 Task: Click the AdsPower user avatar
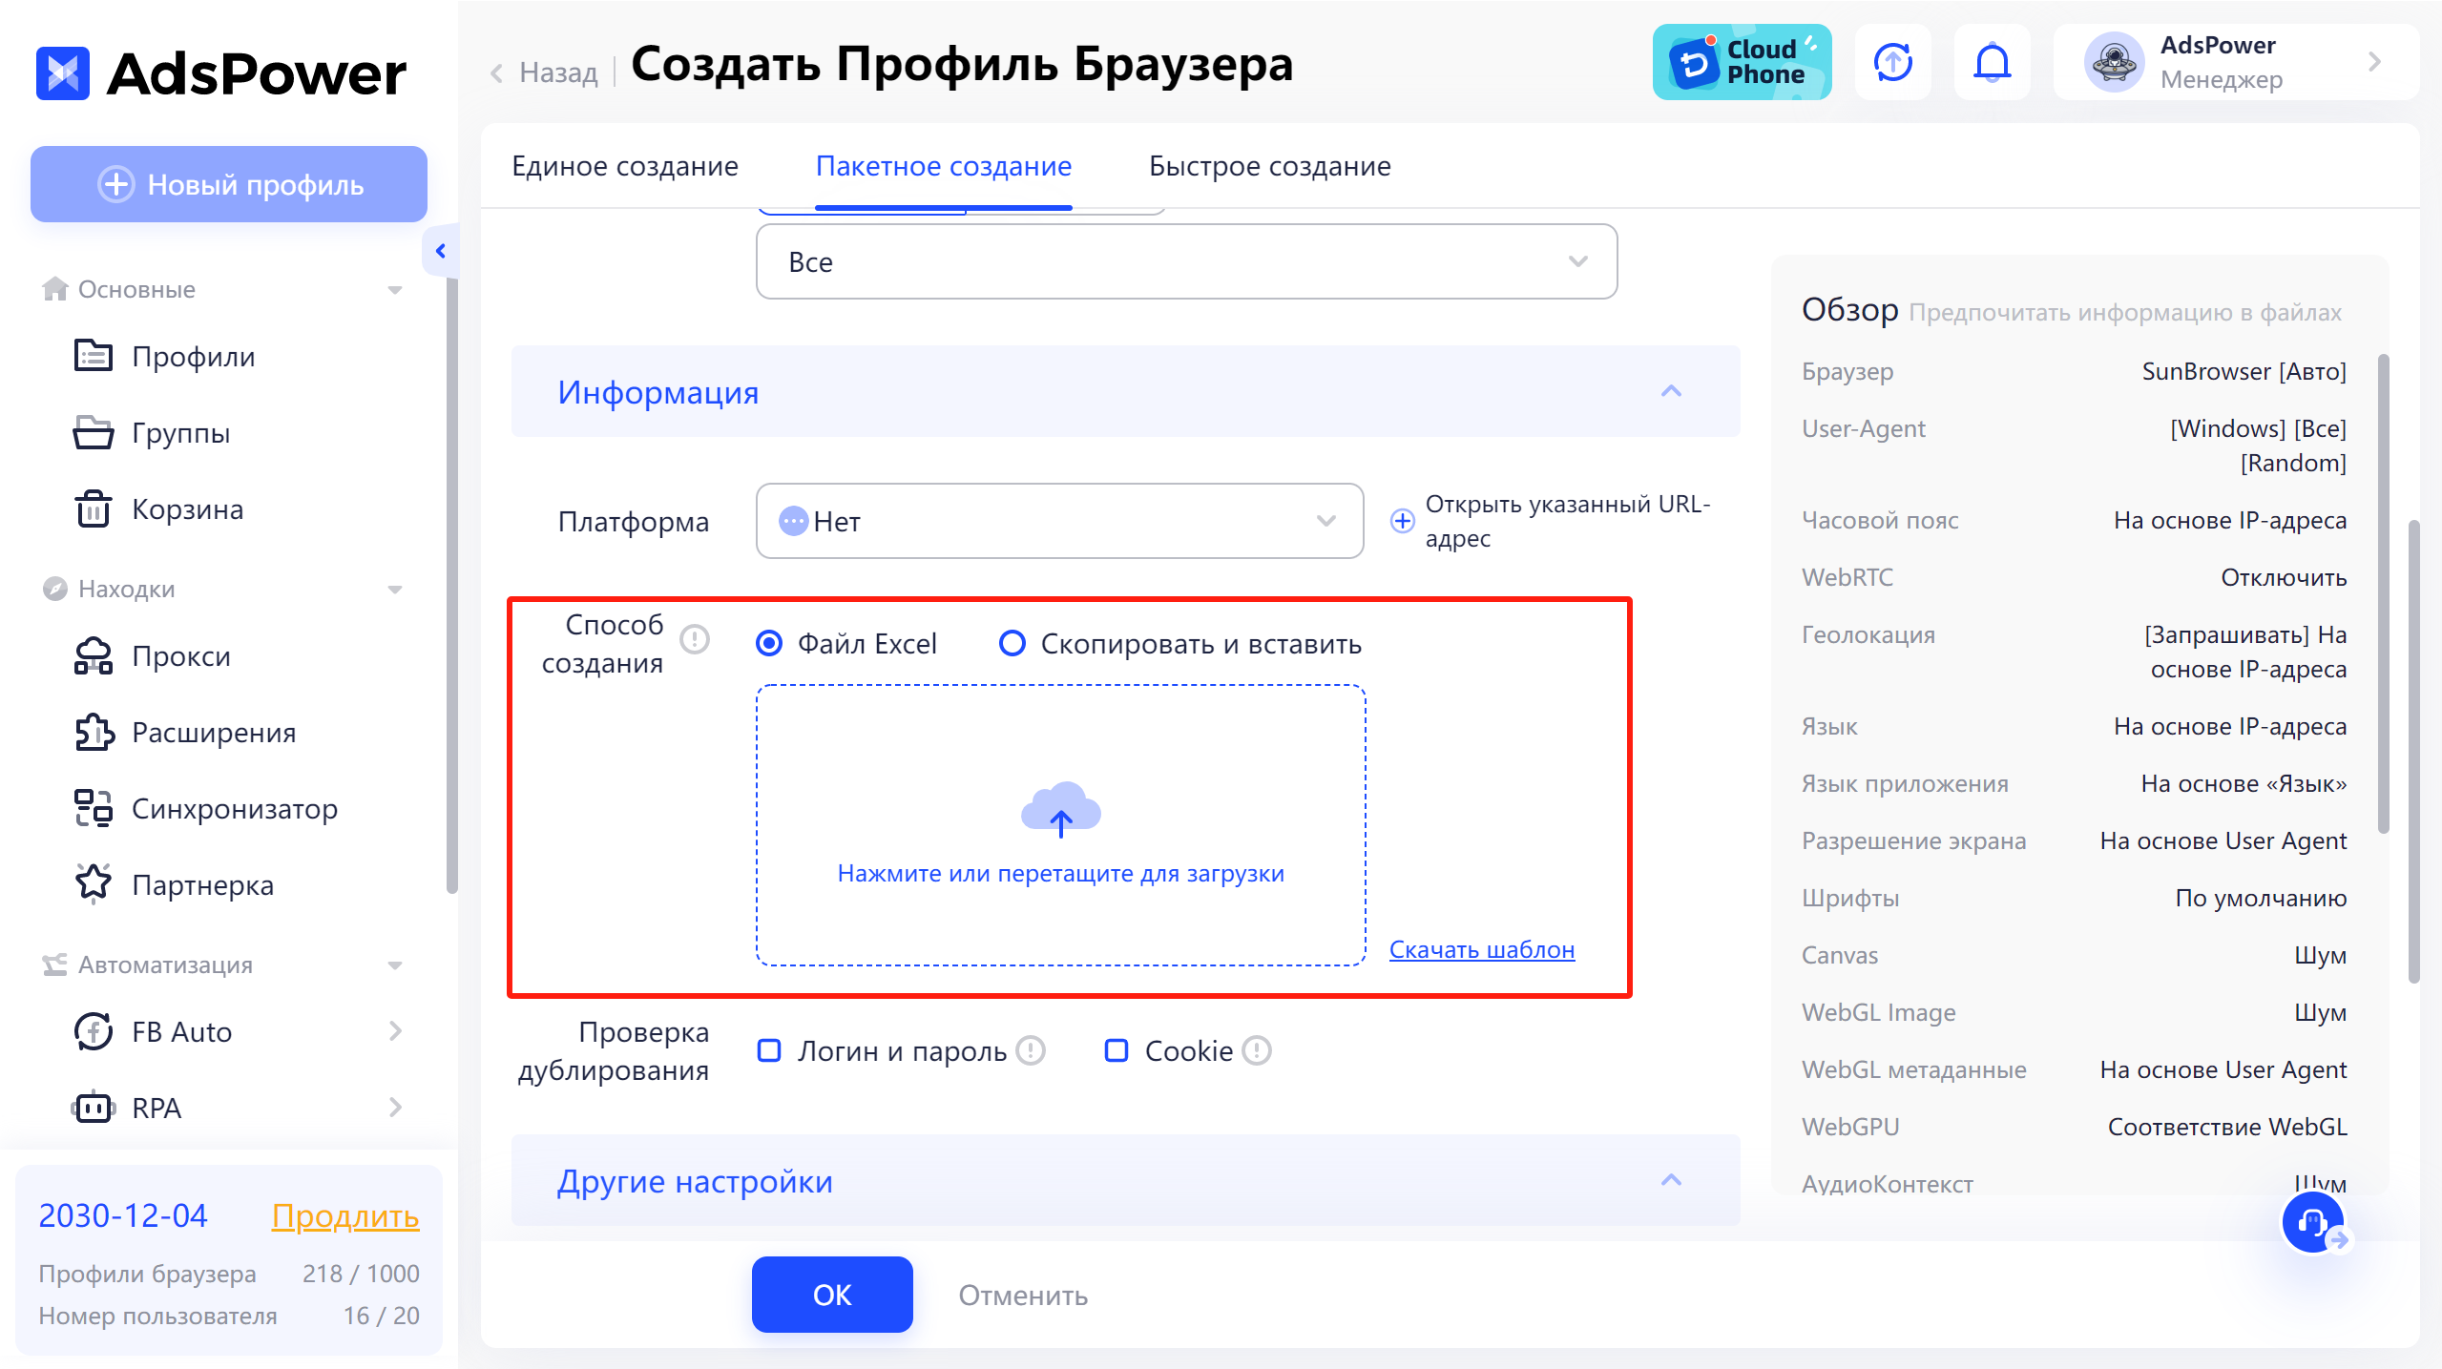click(x=2115, y=62)
